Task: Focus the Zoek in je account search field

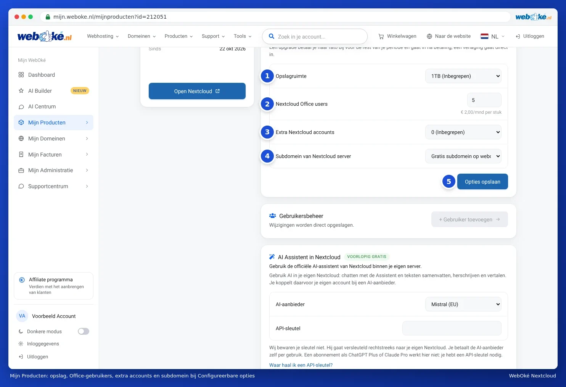Action: (x=315, y=37)
